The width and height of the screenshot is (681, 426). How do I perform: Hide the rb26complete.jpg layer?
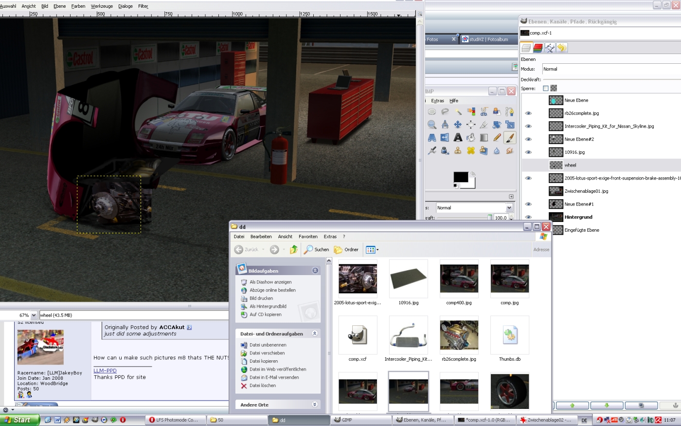click(x=528, y=113)
